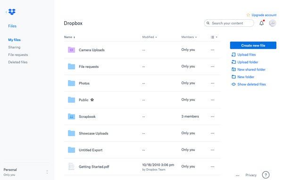
Task: Open the Public folder icon
Action: coord(72,100)
